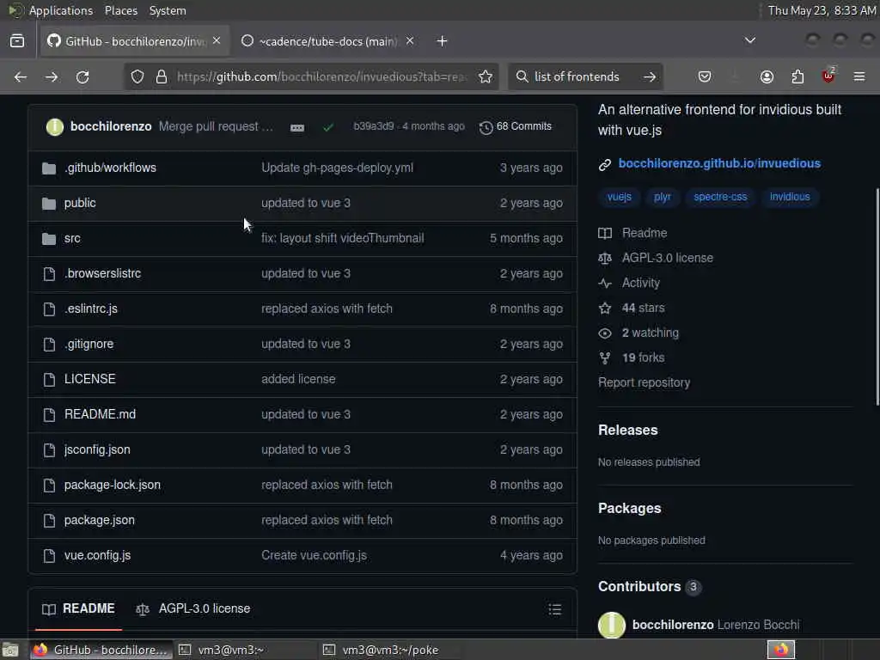View the 44 stars link

(x=632, y=309)
